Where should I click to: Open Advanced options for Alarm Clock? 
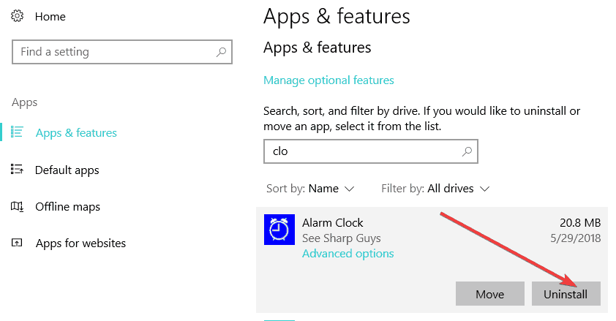point(348,254)
